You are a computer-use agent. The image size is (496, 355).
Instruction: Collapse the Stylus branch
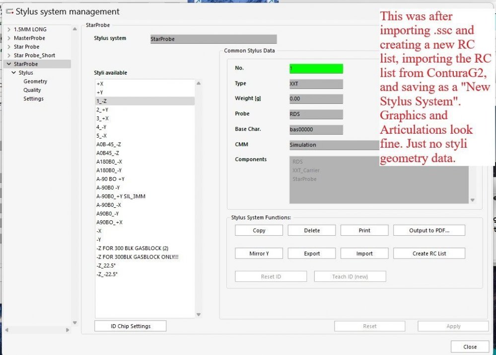coord(14,72)
